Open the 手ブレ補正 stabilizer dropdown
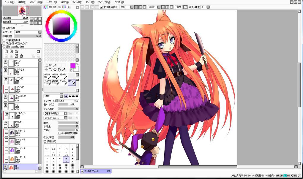The width and height of the screenshot is (303, 179). (x=208, y=7)
